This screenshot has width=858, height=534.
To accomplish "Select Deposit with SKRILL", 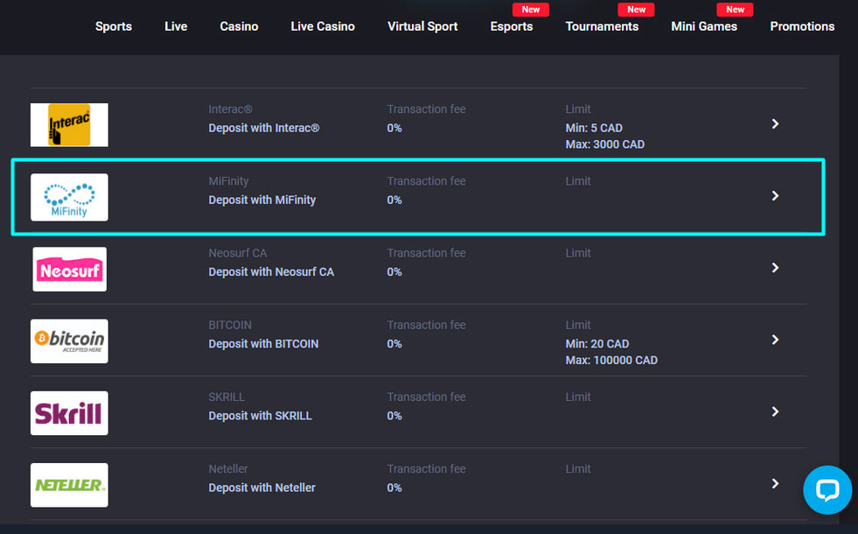I will (260, 416).
